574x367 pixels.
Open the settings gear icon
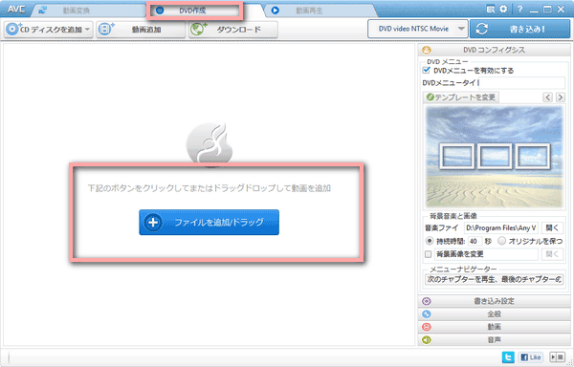click(504, 9)
